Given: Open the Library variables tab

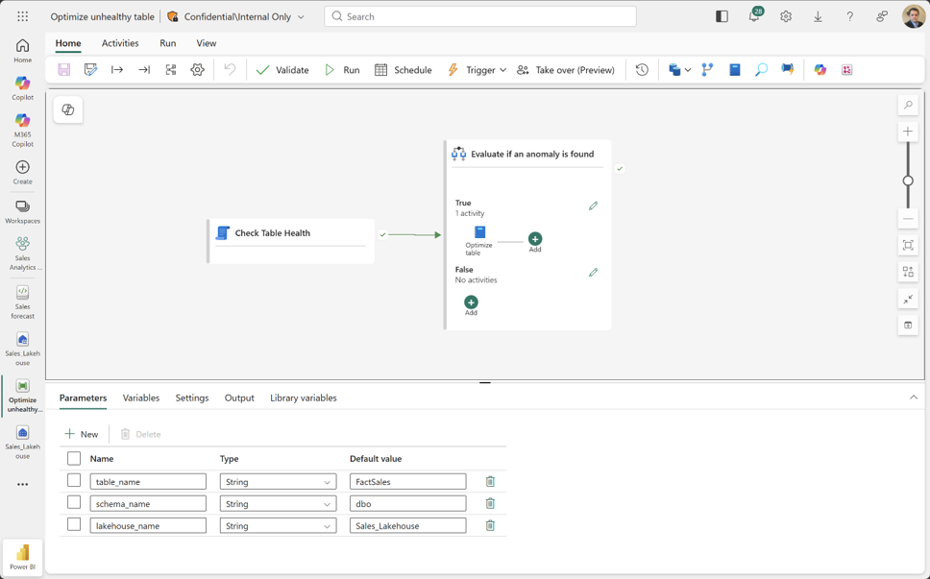Looking at the screenshot, I should (x=303, y=398).
